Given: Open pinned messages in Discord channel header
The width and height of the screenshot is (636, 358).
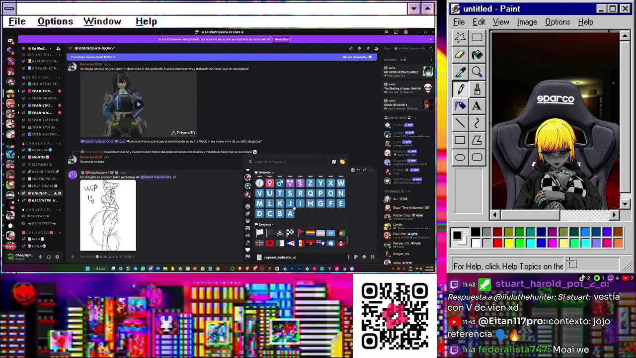Looking at the screenshot, I should click(x=368, y=48).
